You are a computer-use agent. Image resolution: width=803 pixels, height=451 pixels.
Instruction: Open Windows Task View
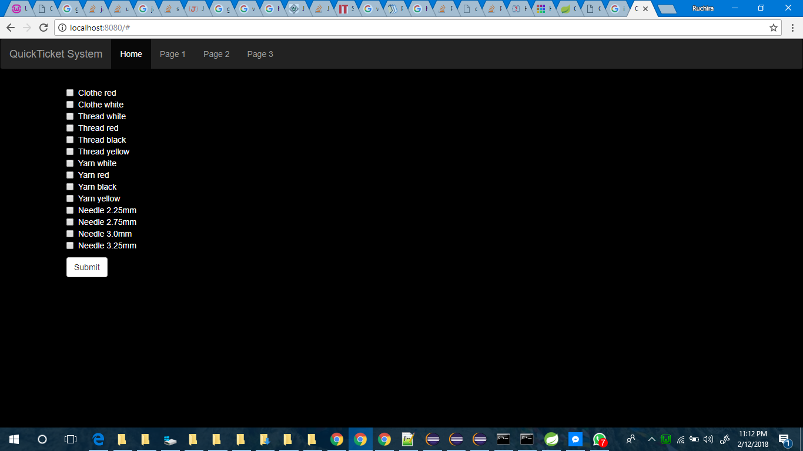[x=70, y=439]
